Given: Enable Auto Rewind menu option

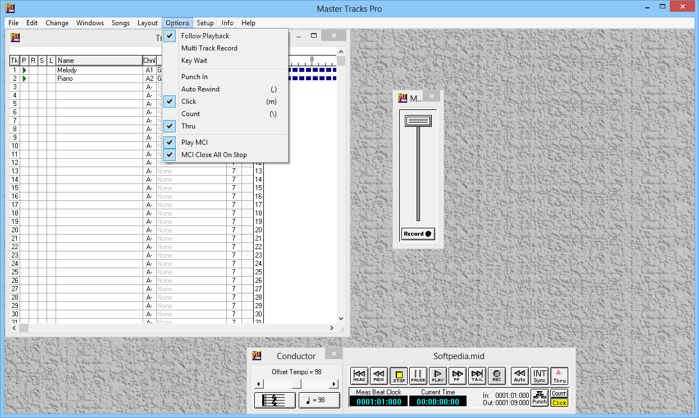Looking at the screenshot, I should [x=226, y=89].
